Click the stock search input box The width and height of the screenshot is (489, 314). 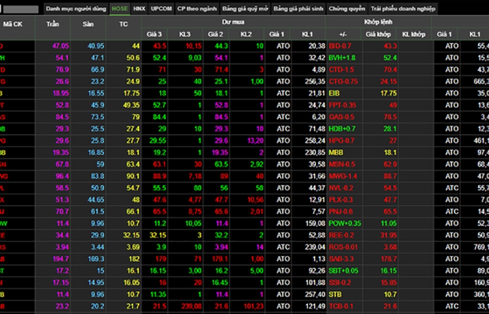[x=21, y=9]
